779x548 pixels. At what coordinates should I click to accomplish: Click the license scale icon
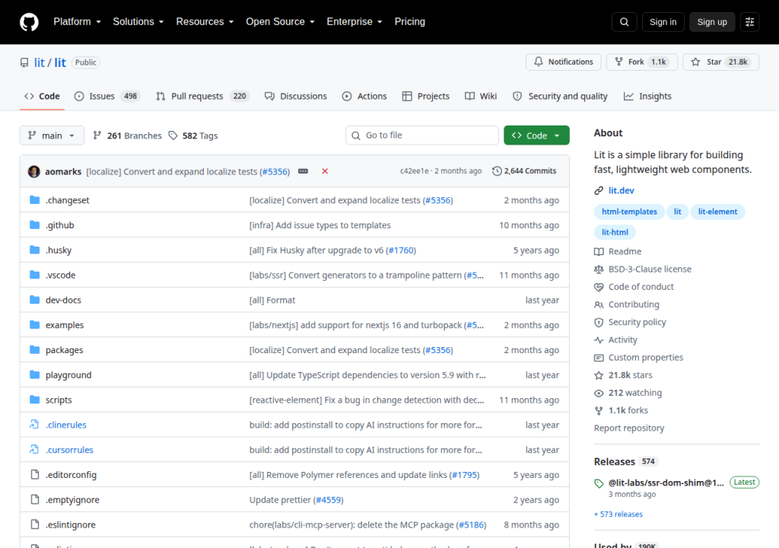point(599,269)
